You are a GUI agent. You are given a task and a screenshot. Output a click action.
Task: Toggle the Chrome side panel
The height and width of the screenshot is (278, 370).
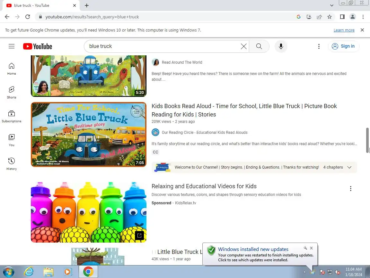[x=342, y=17]
